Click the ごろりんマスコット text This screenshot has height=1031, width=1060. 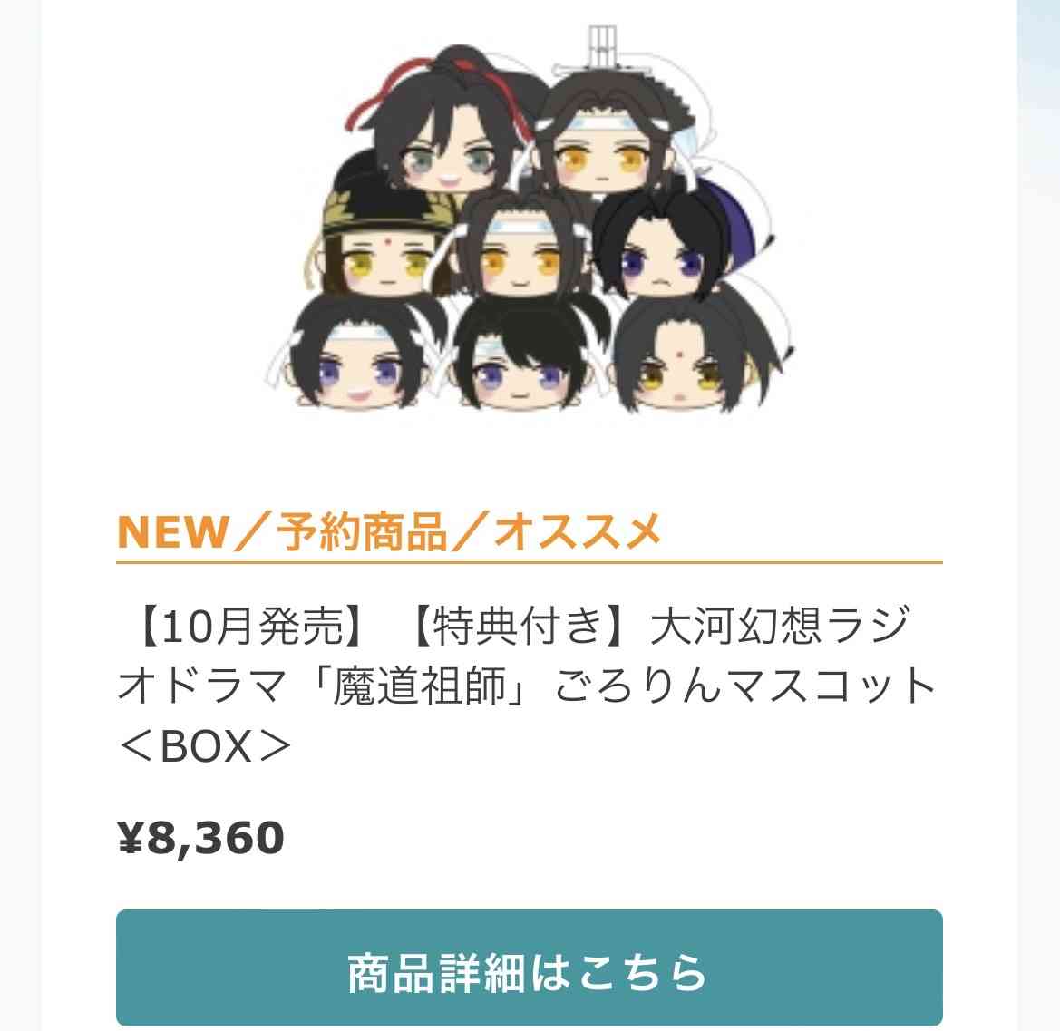point(745,686)
